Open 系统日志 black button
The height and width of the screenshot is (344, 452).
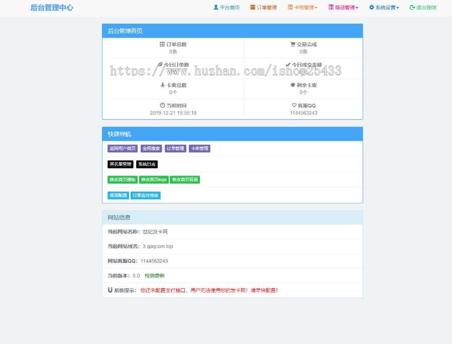[147, 164]
